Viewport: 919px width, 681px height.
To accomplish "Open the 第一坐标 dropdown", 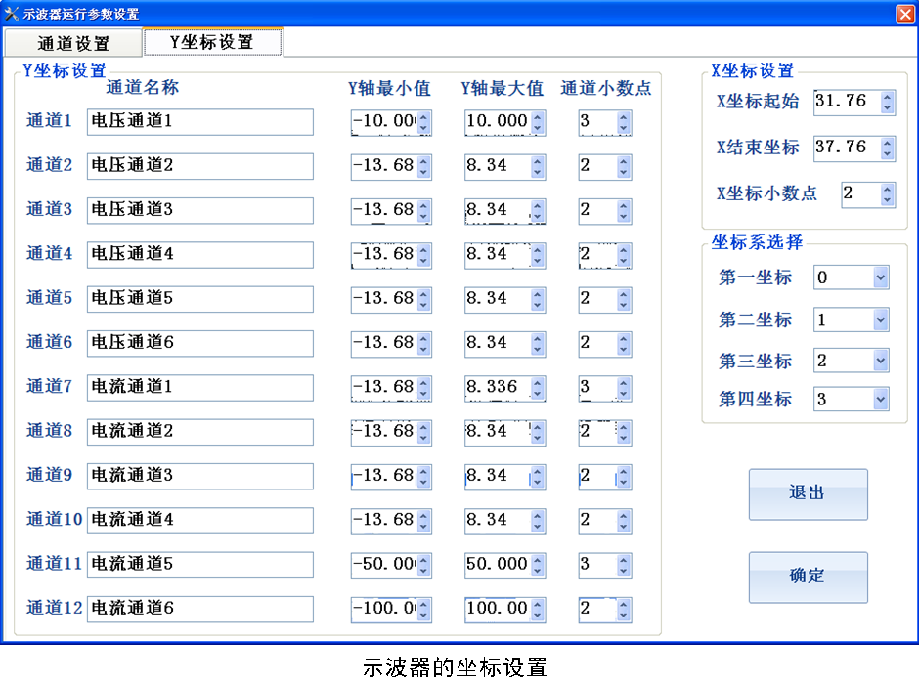I will 880,278.
